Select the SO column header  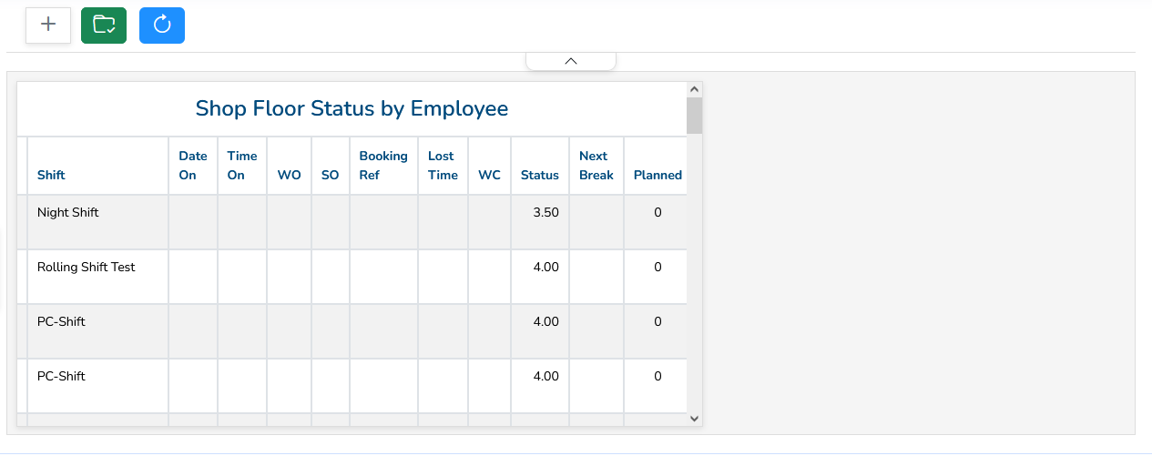tap(331, 175)
